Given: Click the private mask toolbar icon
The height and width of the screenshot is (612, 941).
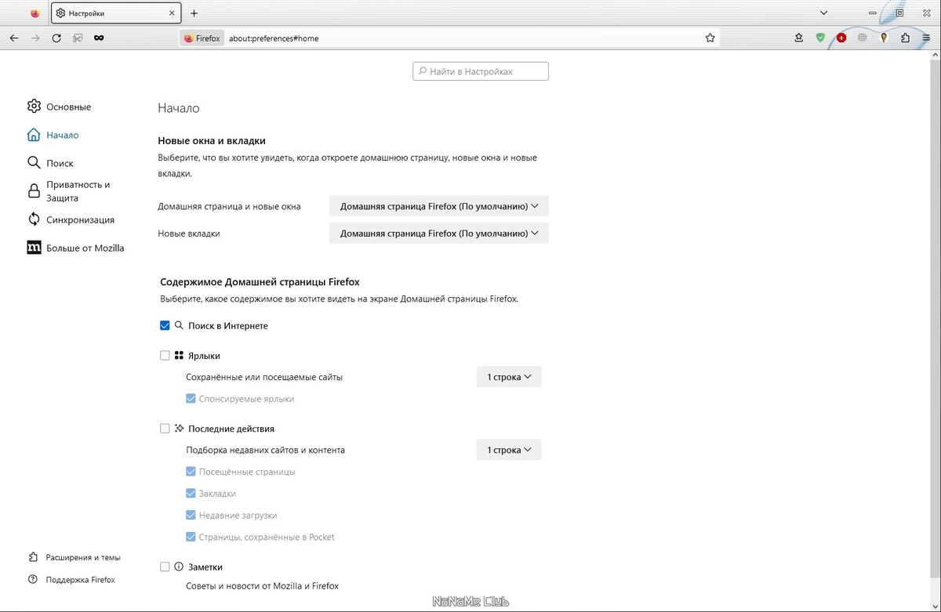Looking at the screenshot, I should tap(99, 38).
